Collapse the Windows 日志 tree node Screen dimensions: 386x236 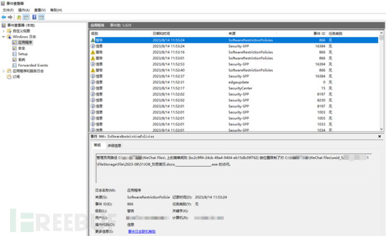tap(3, 36)
